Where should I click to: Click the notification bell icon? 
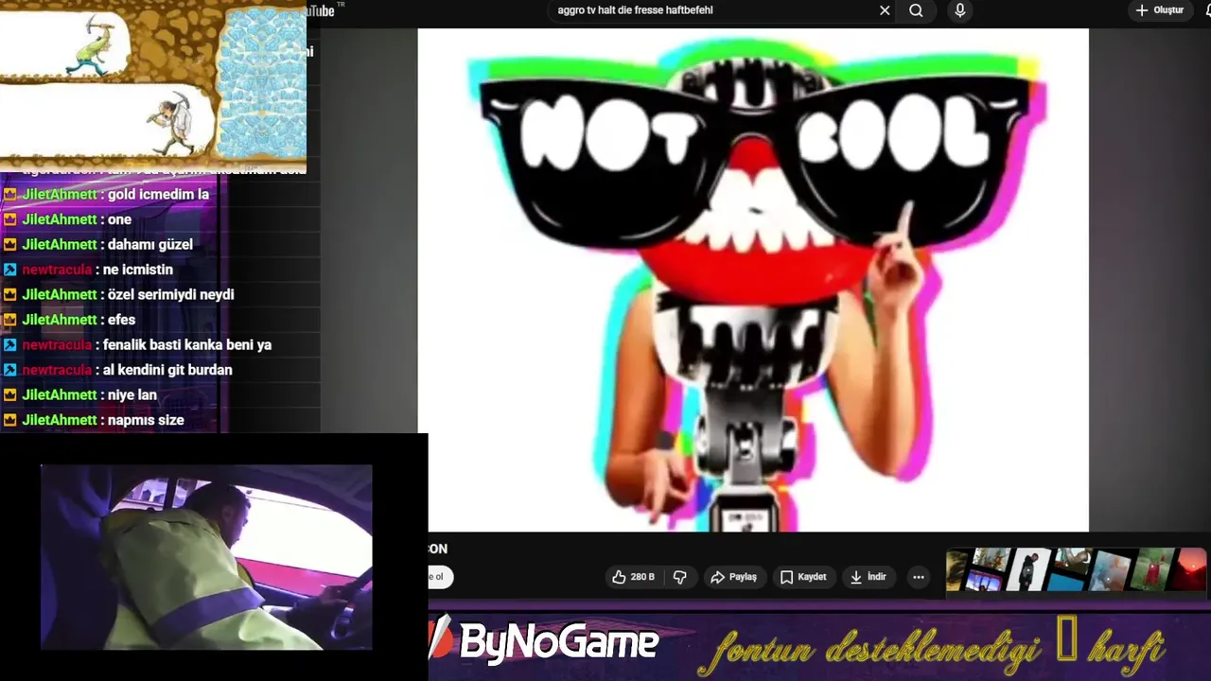point(1207,10)
